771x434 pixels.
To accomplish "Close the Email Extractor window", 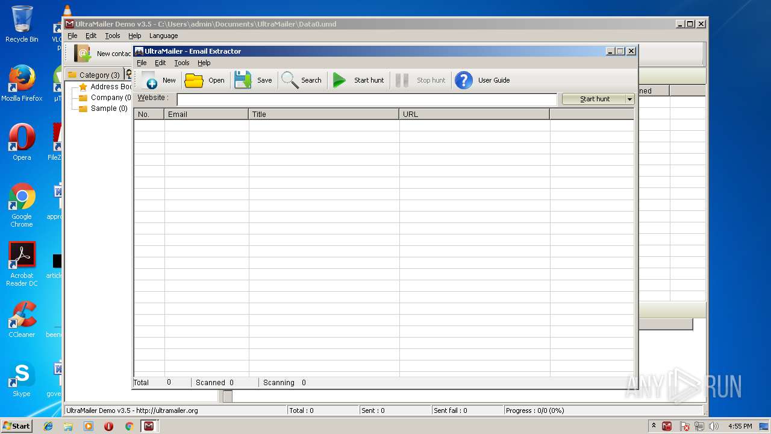I will click(x=631, y=51).
